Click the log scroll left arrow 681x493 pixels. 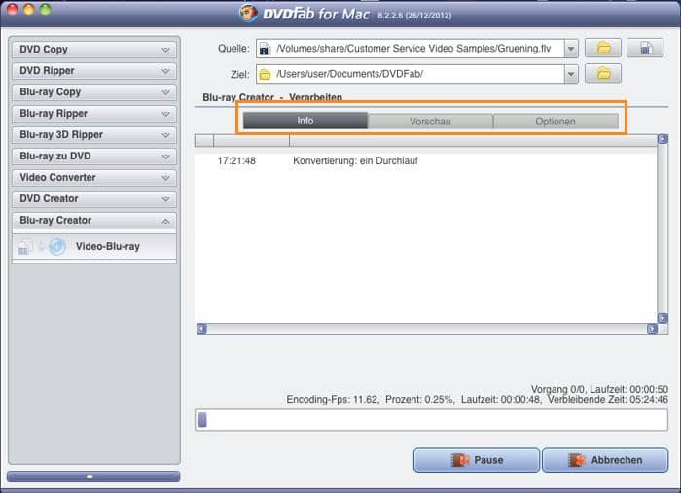point(201,329)
